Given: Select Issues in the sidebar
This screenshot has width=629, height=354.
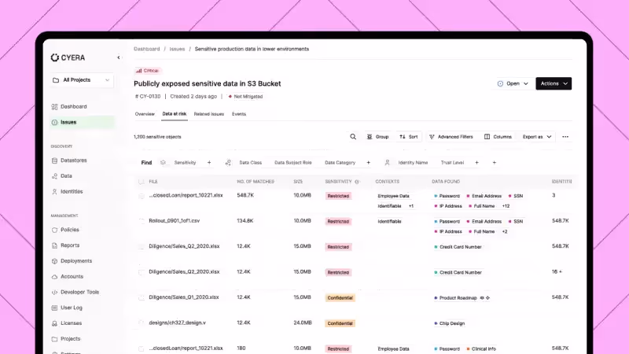Looking at the screenshot, I should pos(82,123).
